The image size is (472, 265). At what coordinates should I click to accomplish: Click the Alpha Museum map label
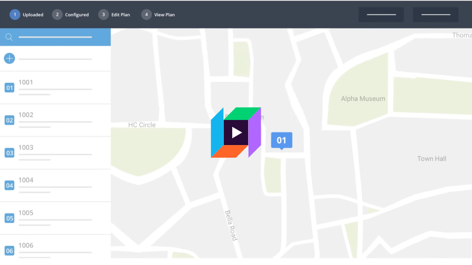(x=363, y=99)
